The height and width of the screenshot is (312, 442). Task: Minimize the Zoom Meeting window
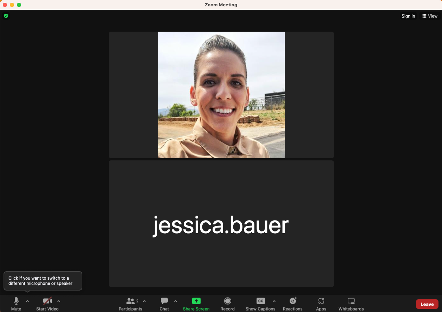[x=12, y=5]
